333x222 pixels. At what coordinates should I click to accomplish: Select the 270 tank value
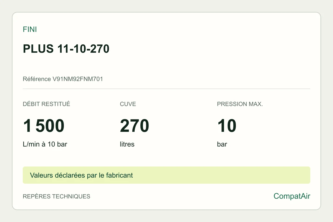coord(135,126)
